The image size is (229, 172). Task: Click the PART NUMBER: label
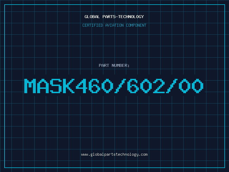coord(114,65)
